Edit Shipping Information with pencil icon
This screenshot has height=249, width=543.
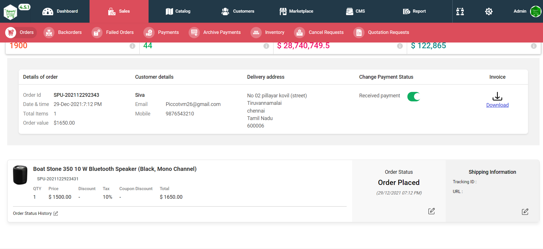click(525, 212)
